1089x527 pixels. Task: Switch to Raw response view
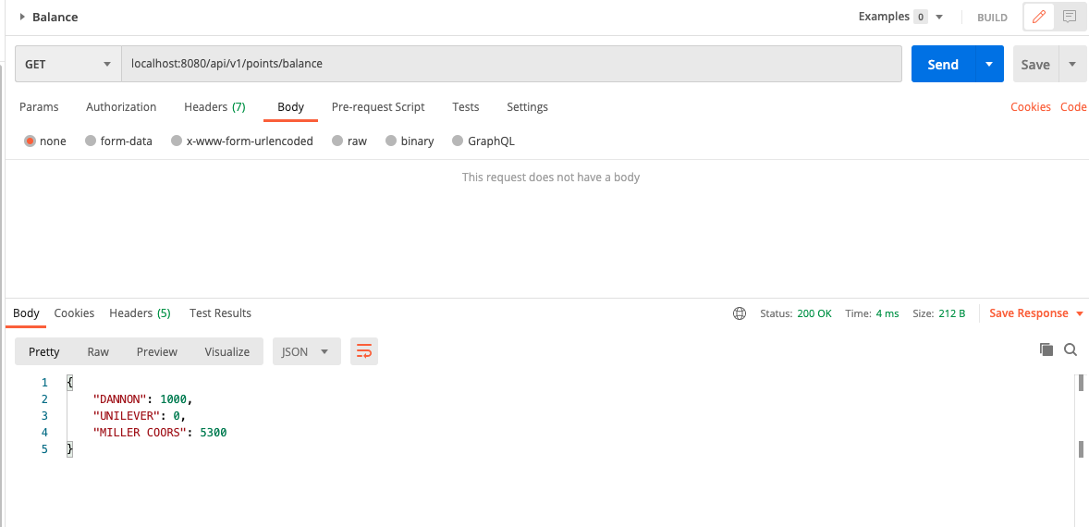tap(98, 351)
